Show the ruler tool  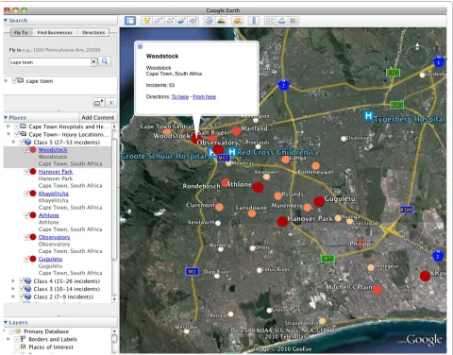coord(254,21)
